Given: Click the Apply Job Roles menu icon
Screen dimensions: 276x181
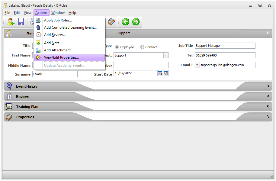Looking at the screenshot, I should (x=38, y=20).
